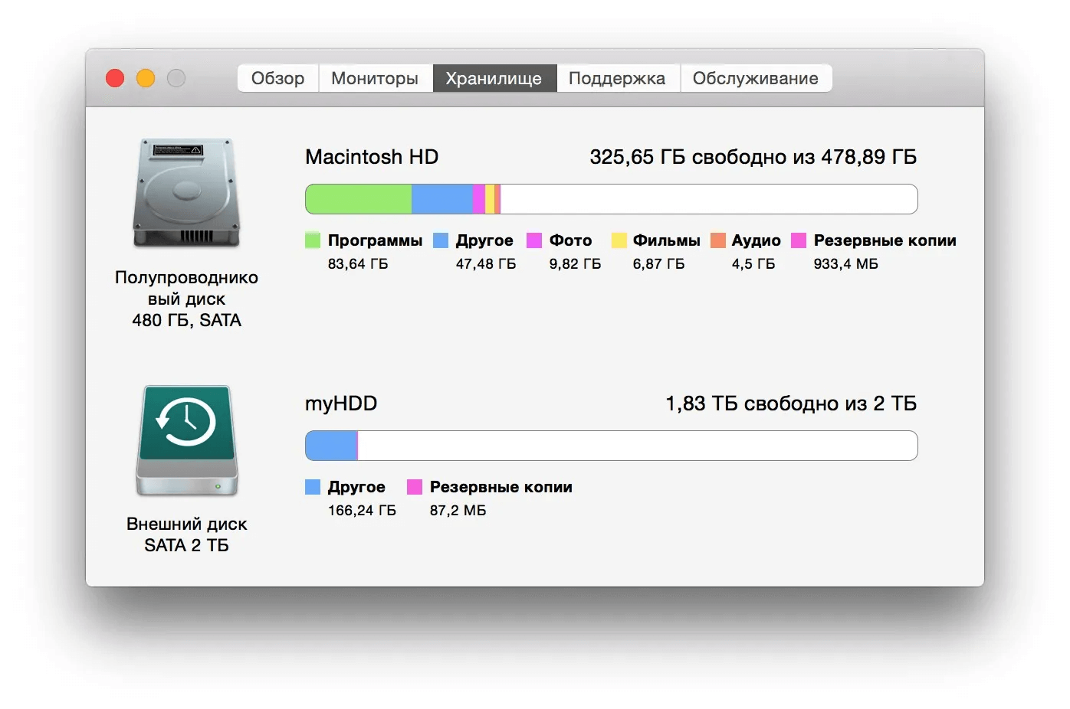The image size is (1070, 709).
Task: Click the "933,4 МБ" value
Action: (x=846, y=264)
